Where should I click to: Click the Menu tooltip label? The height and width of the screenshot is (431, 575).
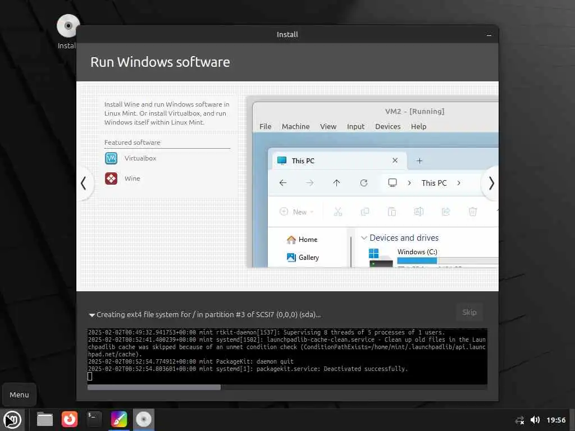click(19, 395)
